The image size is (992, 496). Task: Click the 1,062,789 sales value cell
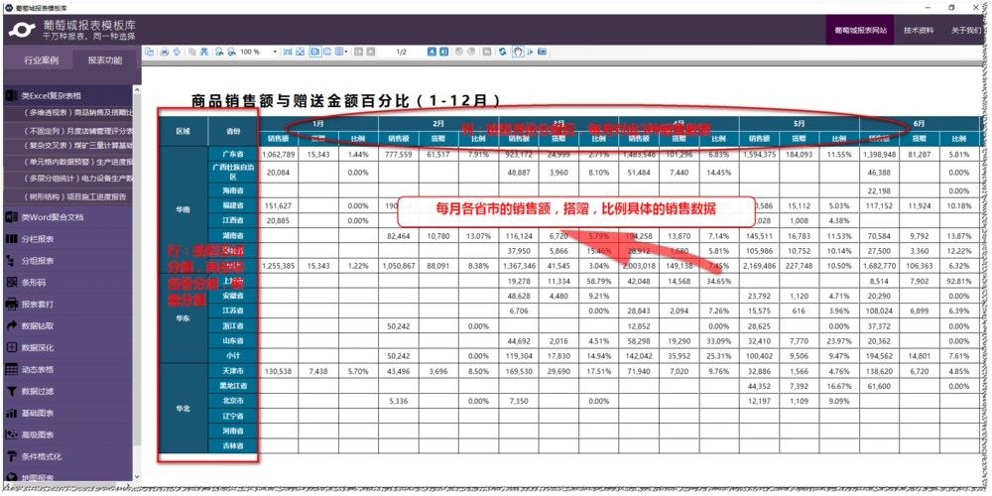click(x=279, y=154)
